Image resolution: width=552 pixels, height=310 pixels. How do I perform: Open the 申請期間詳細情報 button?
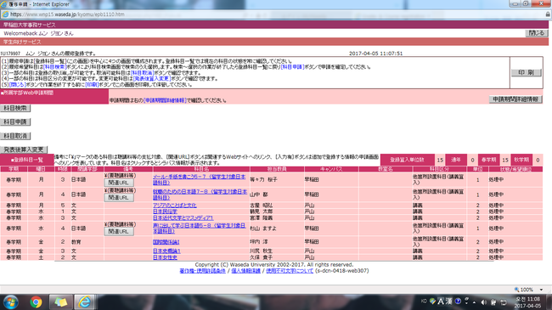(x=515, y=99)
